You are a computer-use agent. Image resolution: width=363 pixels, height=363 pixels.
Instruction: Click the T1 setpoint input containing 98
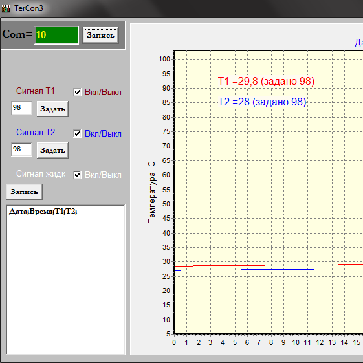click(x=21, y=108)
